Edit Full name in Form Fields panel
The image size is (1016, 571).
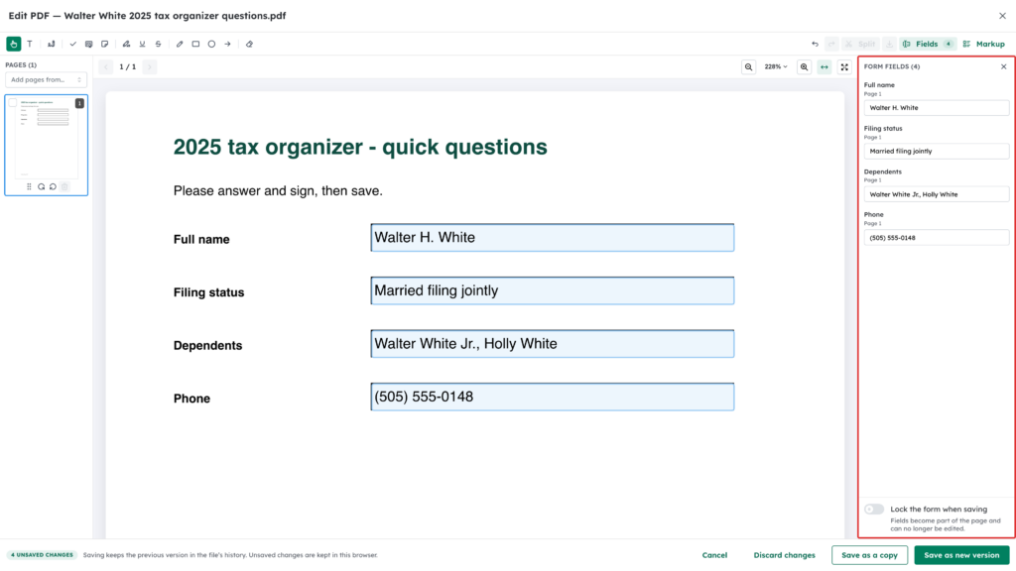point(937,107)
